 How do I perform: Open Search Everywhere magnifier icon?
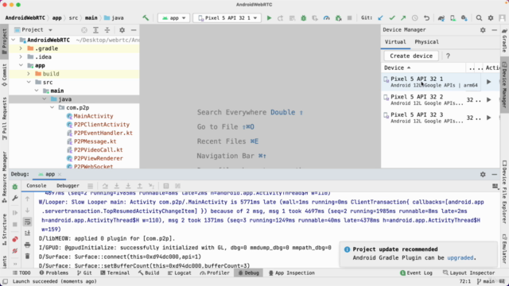(479, 17)
